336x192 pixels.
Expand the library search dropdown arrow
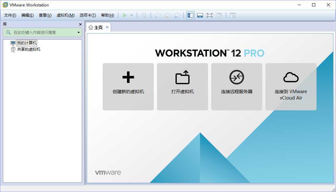coord(78,33)
